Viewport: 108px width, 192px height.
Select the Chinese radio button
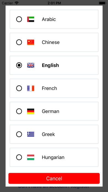point(19,42)
